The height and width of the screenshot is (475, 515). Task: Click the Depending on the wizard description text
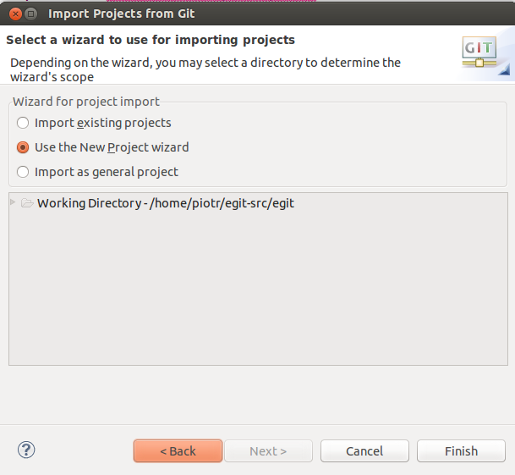[x=205, y=63]
